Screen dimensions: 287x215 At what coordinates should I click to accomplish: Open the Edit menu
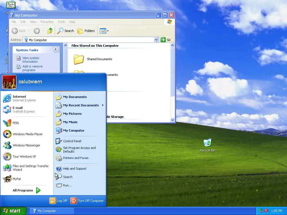(x=23, y=22)
